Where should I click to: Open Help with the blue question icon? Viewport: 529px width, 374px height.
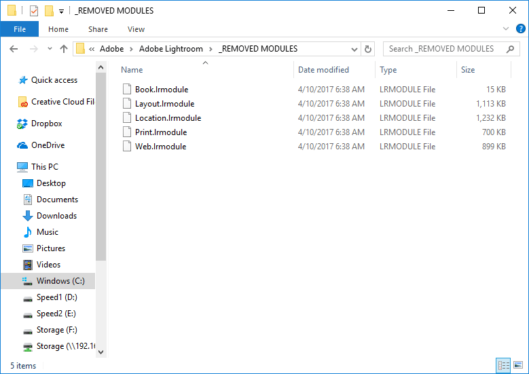coord(521,29)
